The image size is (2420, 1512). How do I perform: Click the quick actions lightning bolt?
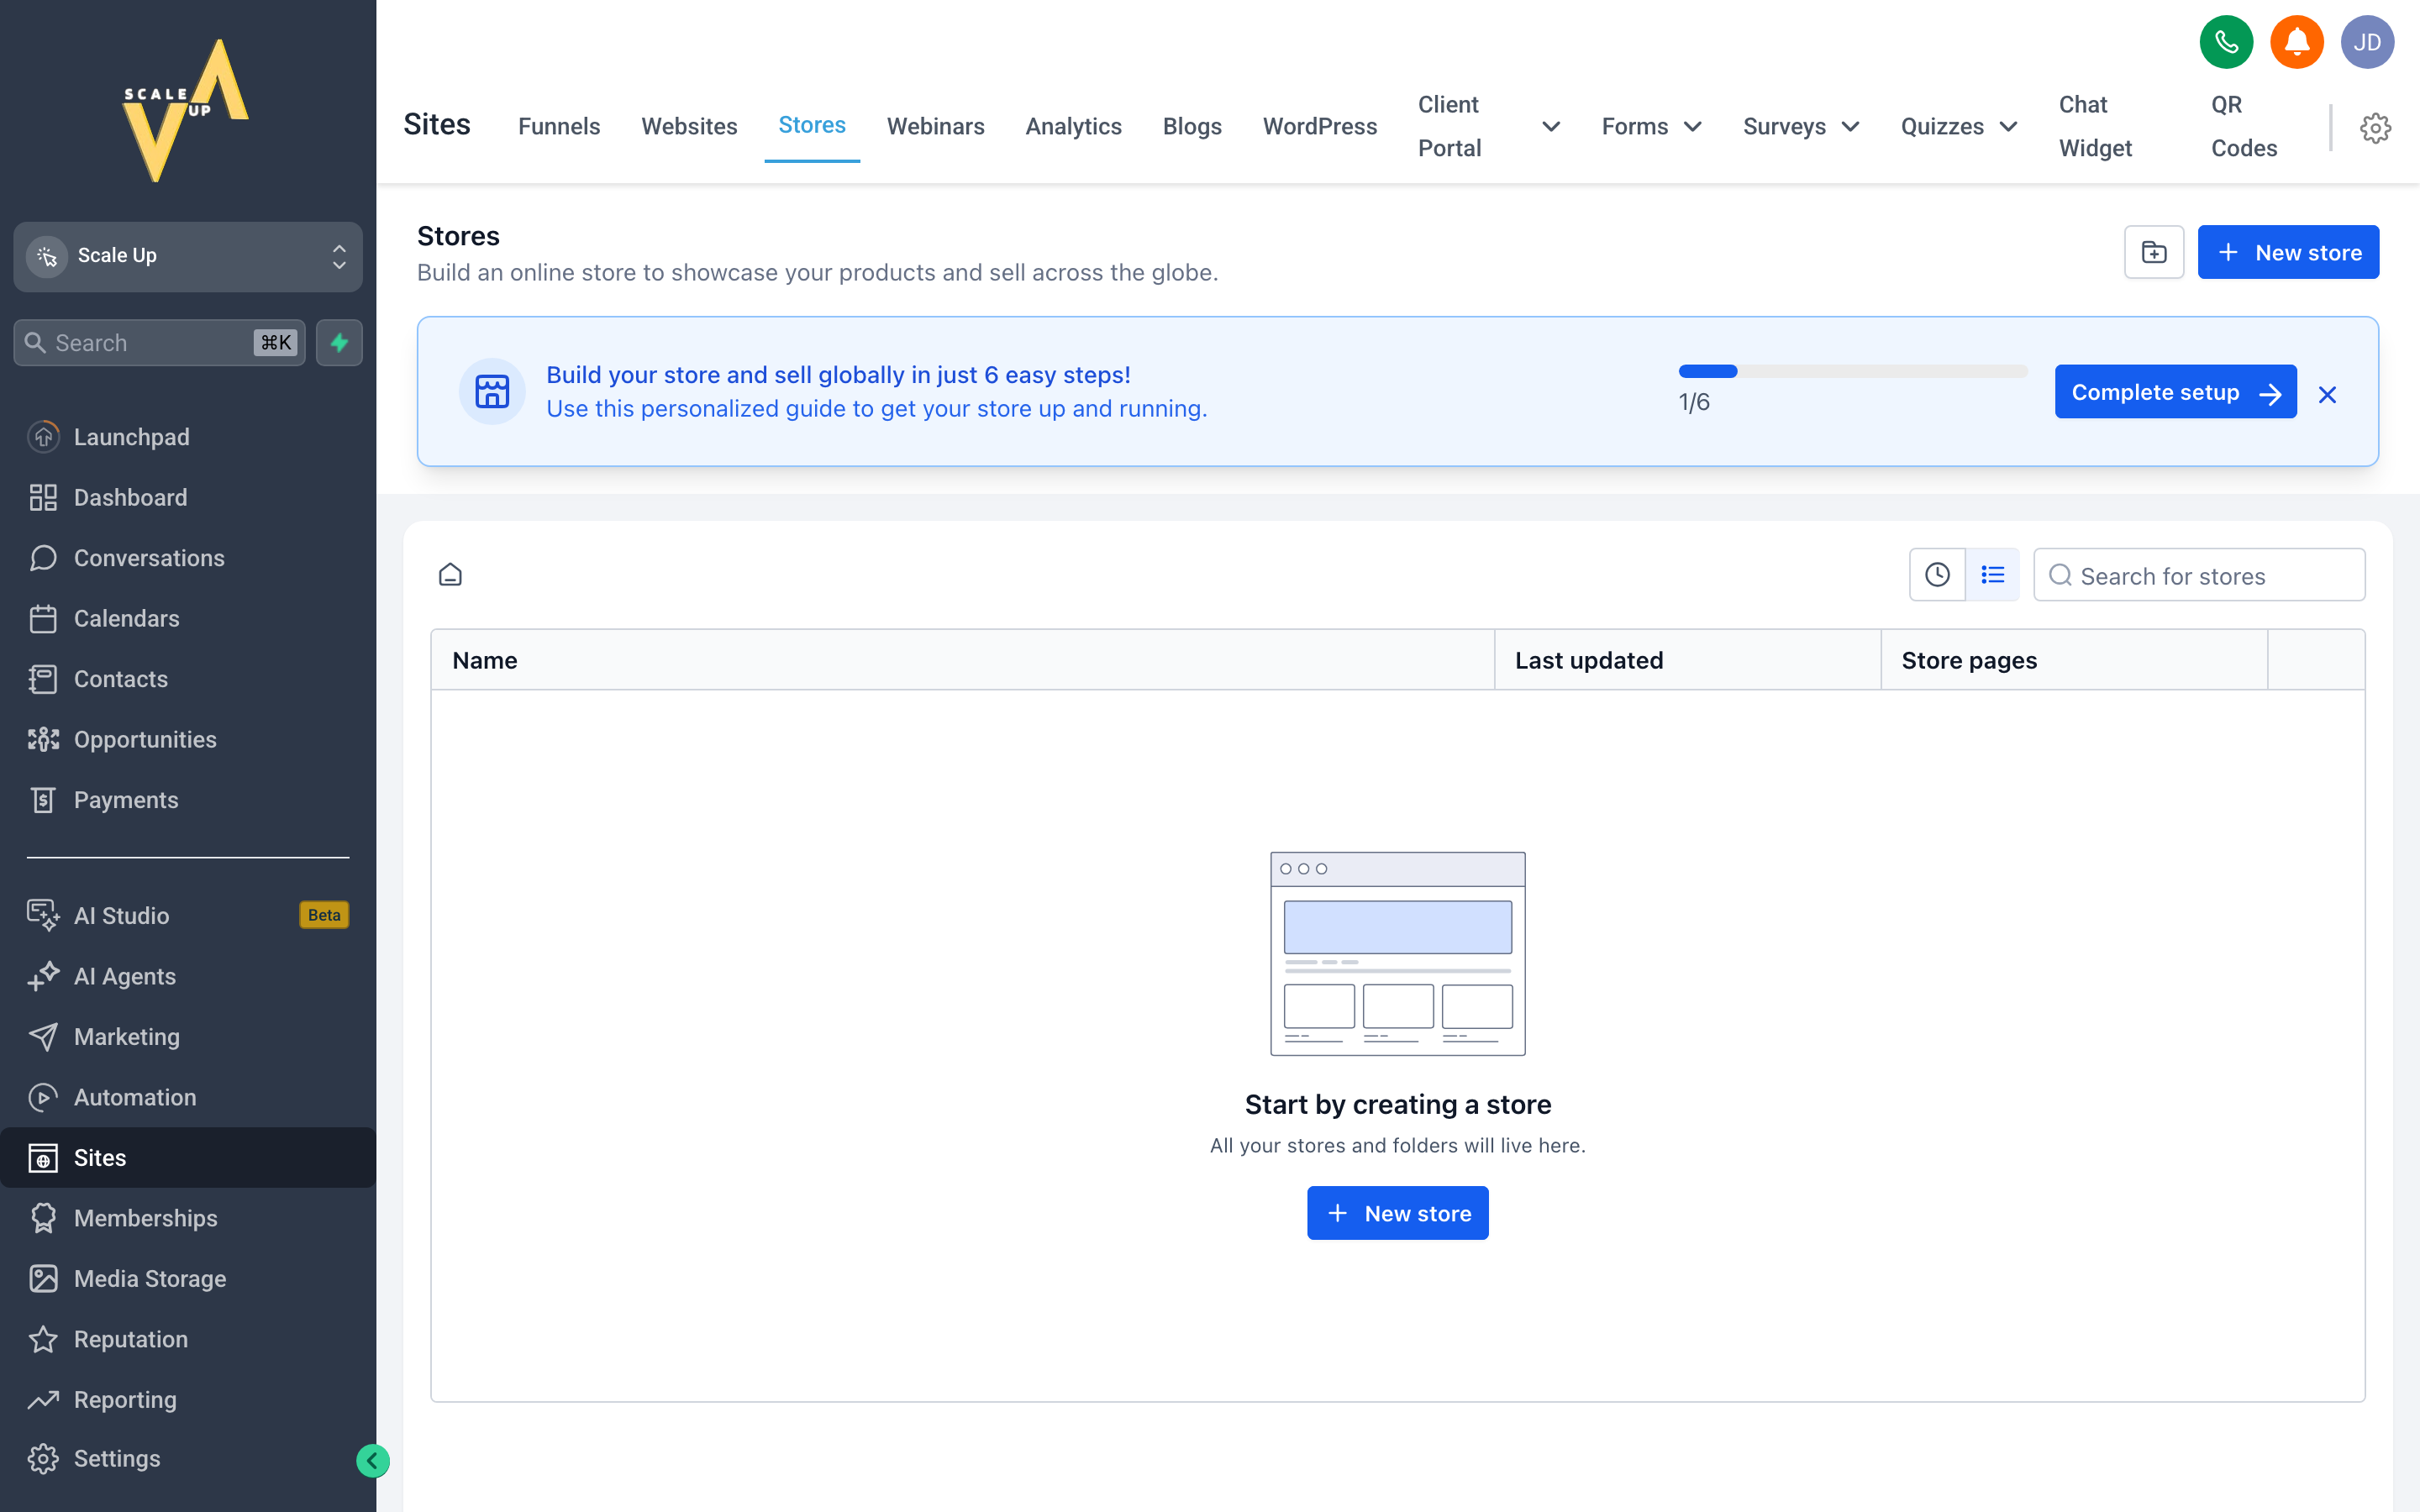coord(339,343)
